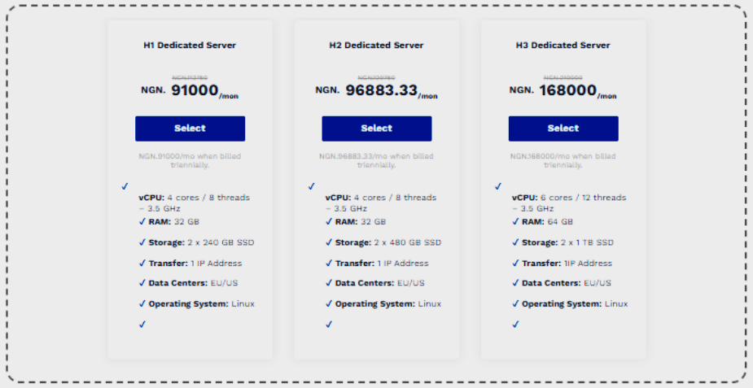Click RAM: 32 GB in H2 card
753x388 pixels.
(x=361, y=221)
